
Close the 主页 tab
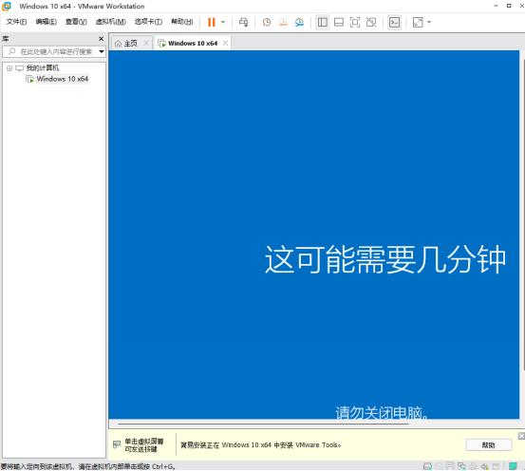coord(146,44)
